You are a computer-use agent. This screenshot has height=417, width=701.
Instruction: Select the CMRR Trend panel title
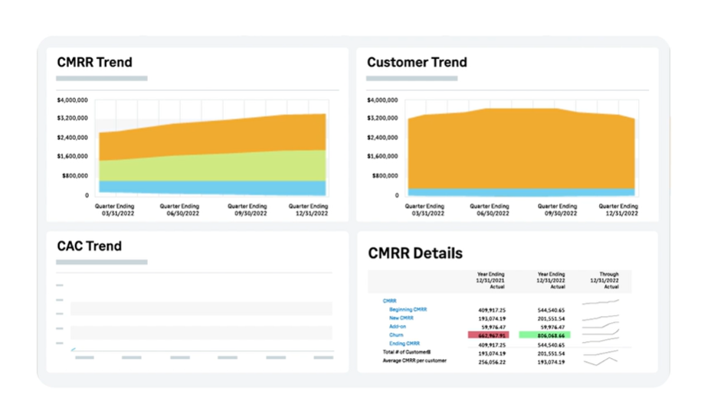pos(94,62)
